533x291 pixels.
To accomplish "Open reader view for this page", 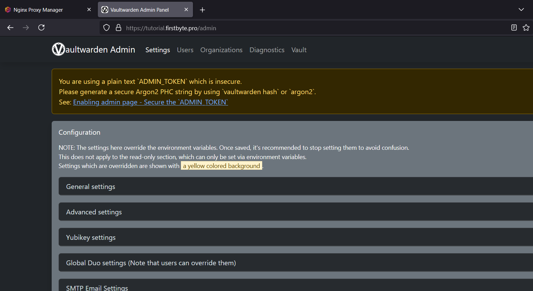I will tap(514, 27).
